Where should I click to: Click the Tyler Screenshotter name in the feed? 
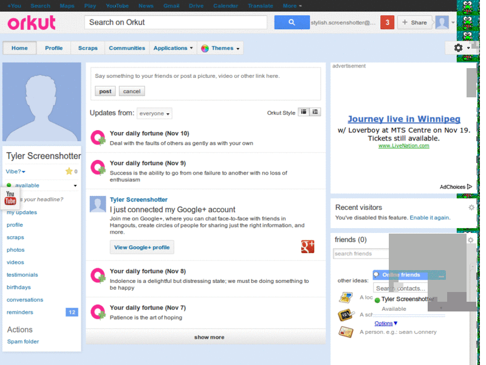point(139,200)
